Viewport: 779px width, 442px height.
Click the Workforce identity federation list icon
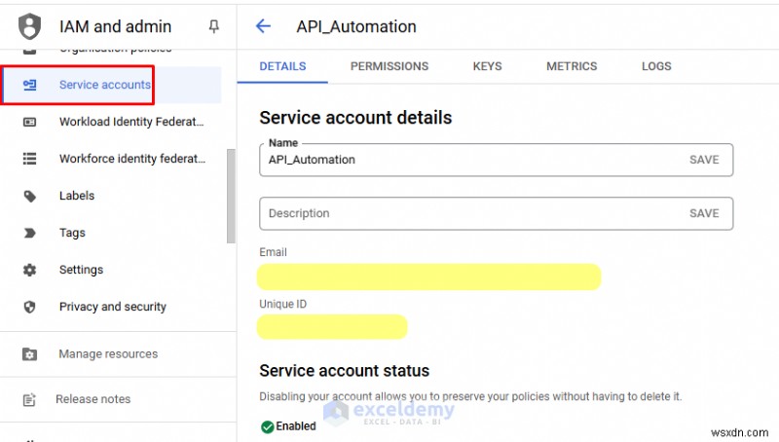click(30, 159)
